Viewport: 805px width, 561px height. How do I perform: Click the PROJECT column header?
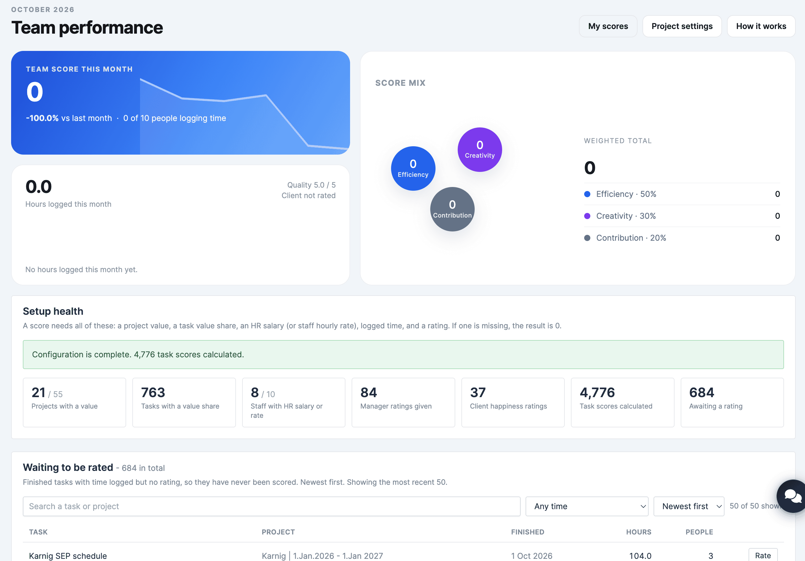coord(278,532)
